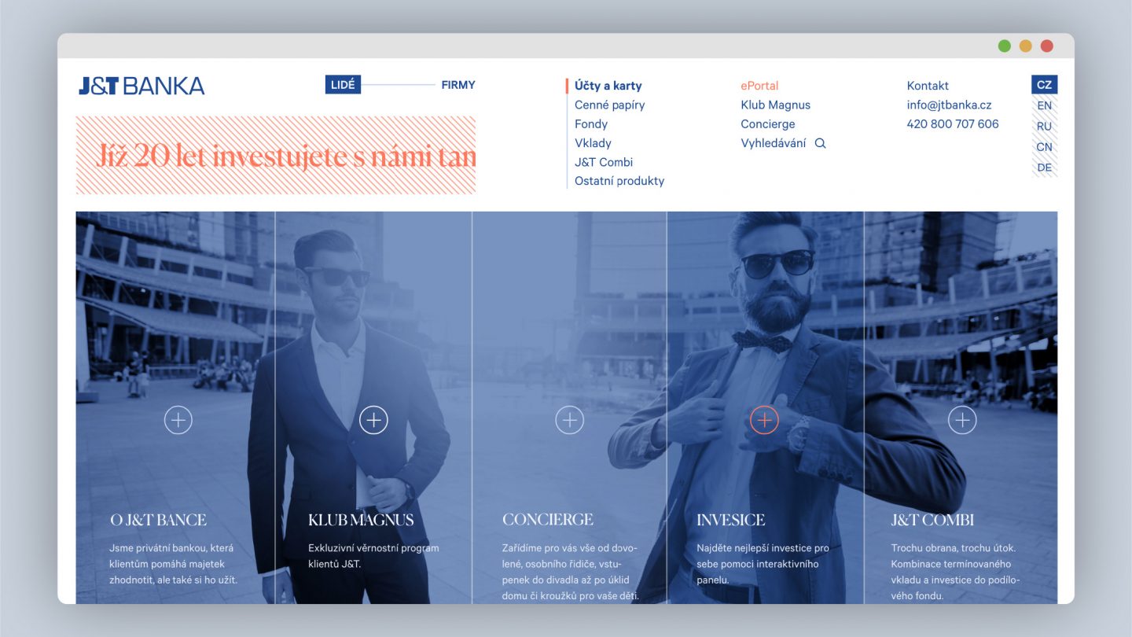The image size is (1132, 637).
Task: Open CONCIERGE details via its plus icon
Action: coord(569,419)
